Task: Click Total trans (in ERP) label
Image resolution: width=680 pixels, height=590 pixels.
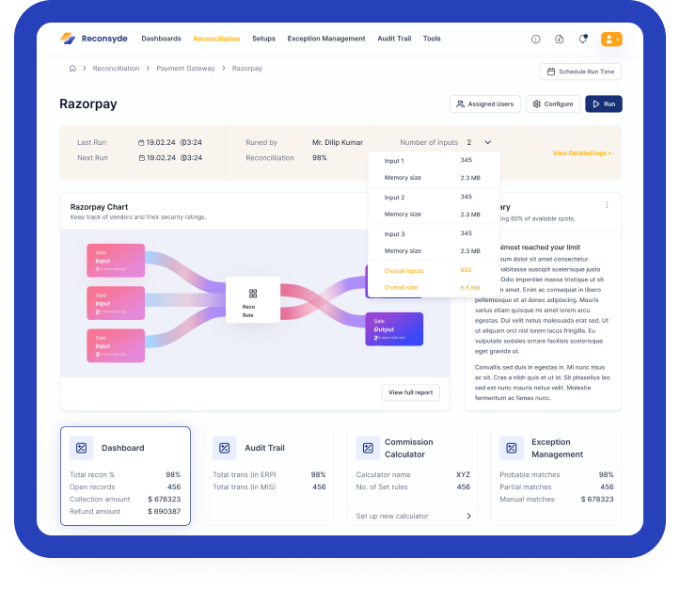Action: 245,474
